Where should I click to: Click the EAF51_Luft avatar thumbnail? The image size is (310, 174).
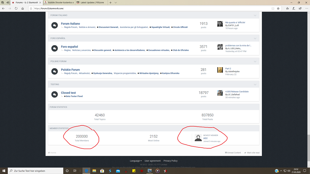220,24
